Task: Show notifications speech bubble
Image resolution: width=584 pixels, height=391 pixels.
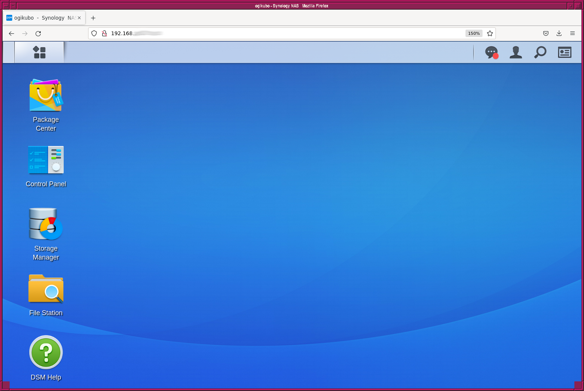Action: pos(491,53)
